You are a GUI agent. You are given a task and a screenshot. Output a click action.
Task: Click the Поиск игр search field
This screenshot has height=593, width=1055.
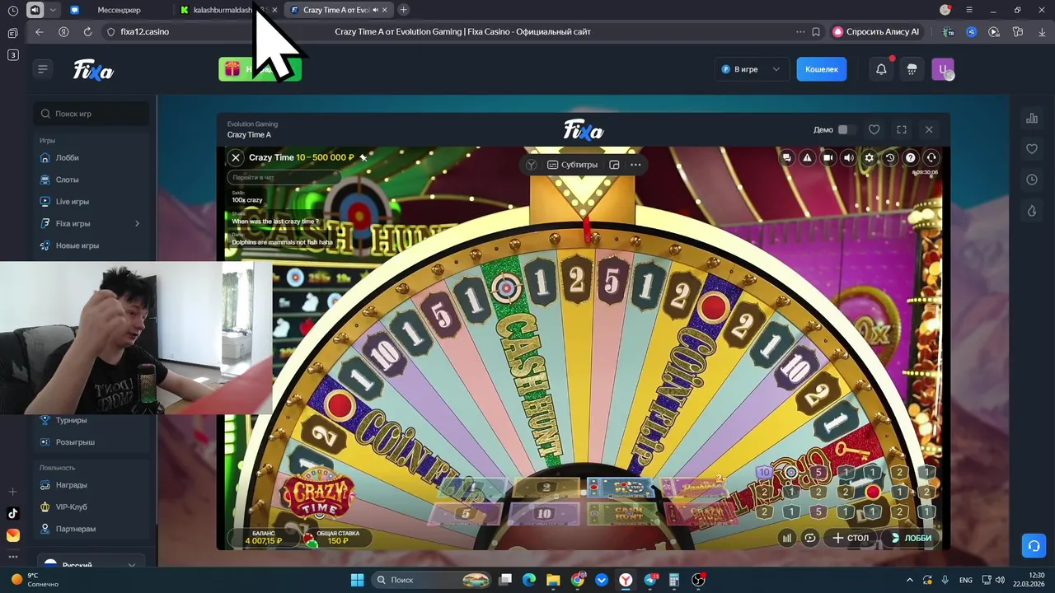tap(91, 114)
